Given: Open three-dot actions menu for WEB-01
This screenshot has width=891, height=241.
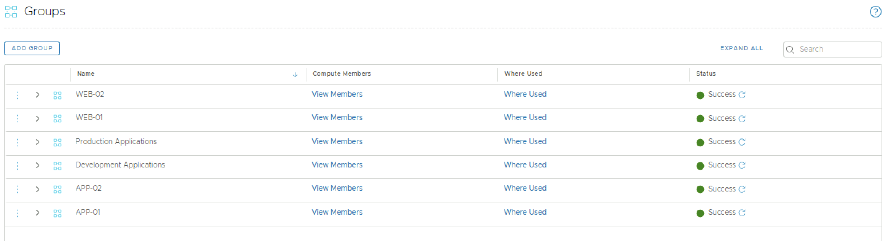Looking at the screenshot, I should click(x=17, y=119).
